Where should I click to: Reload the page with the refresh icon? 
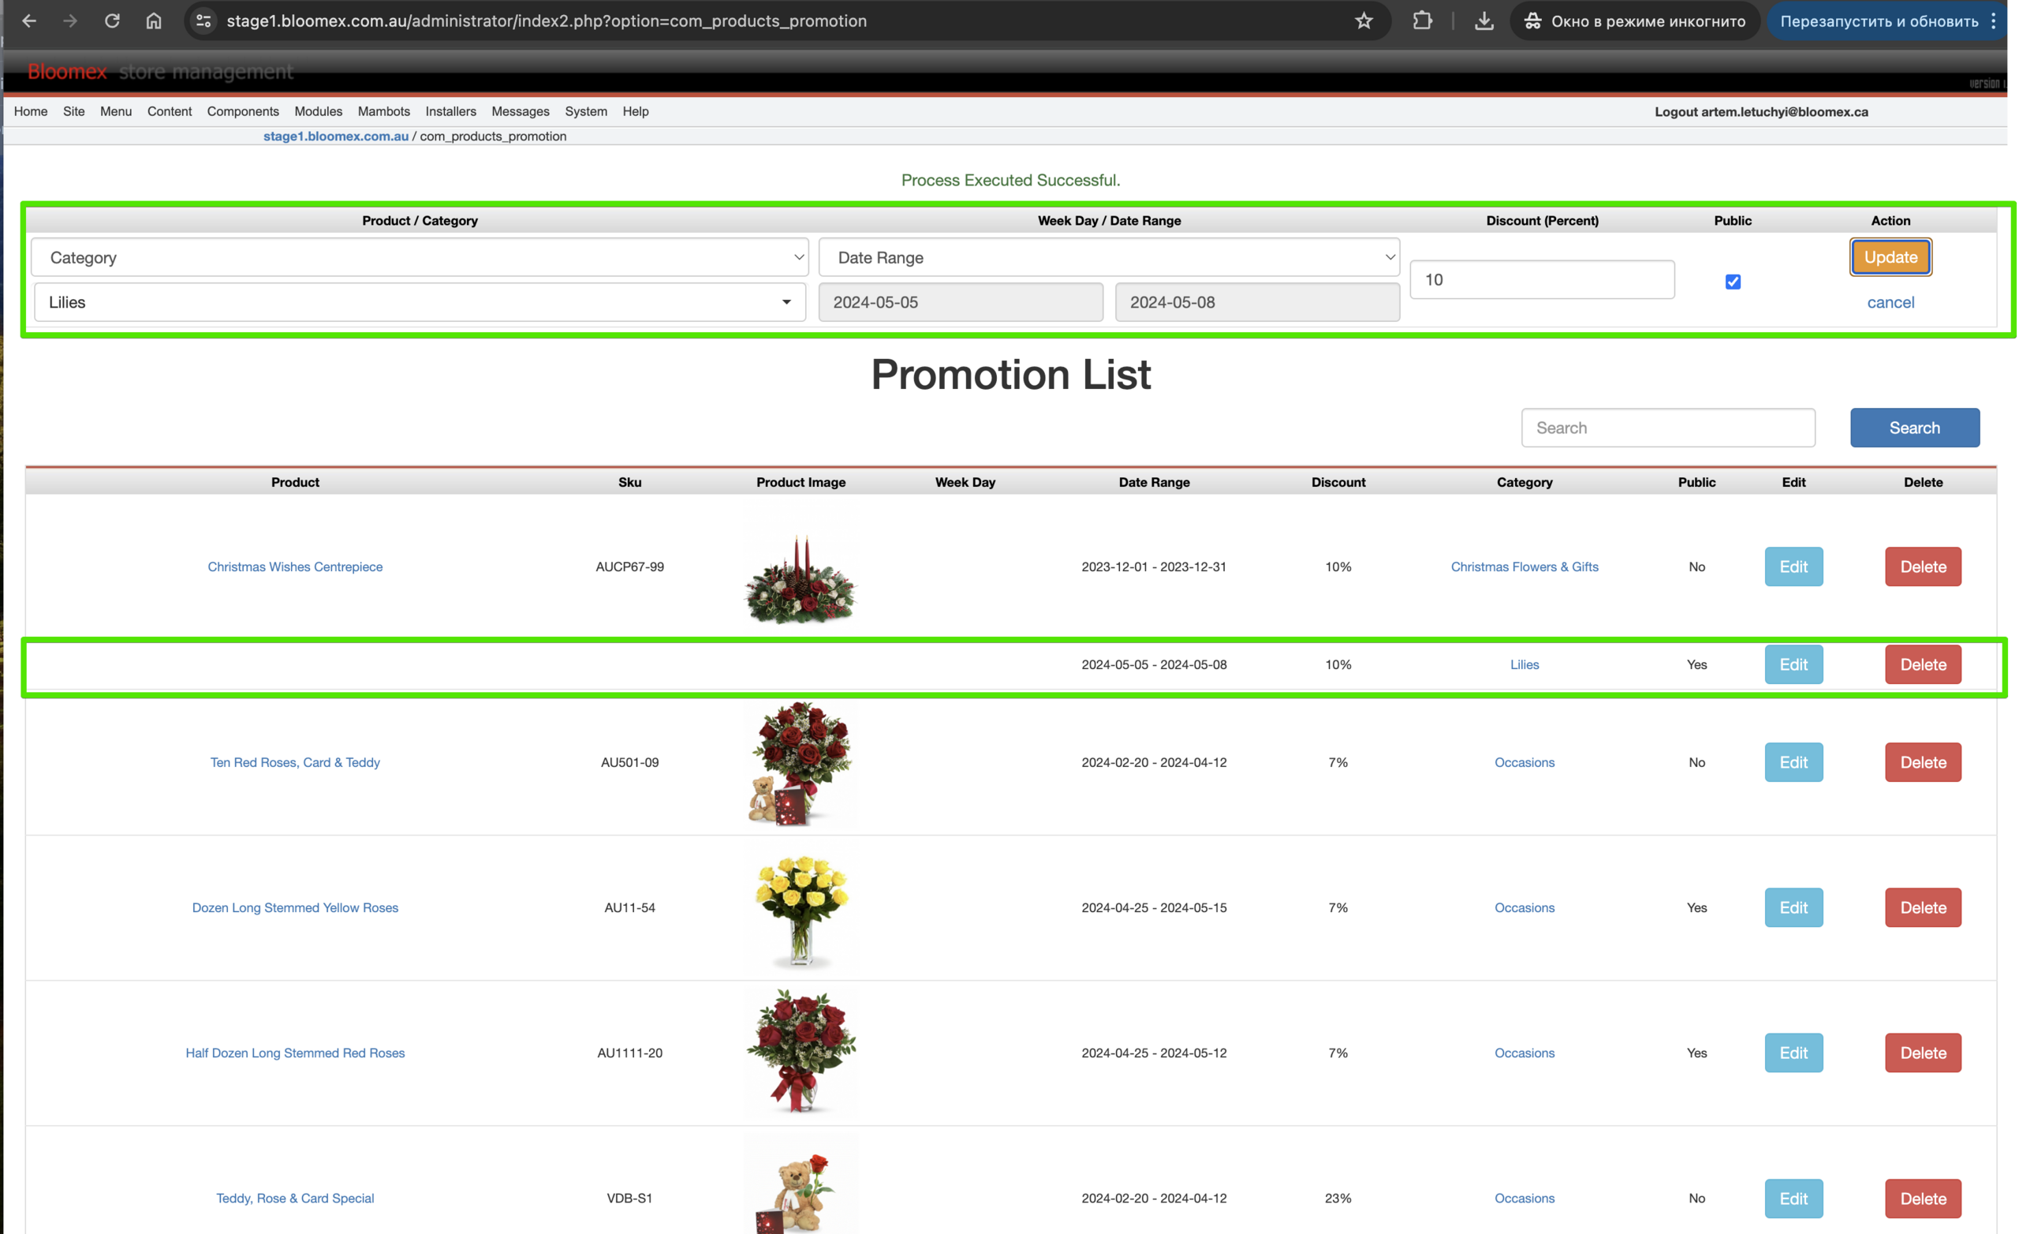(x=112, y=21)
